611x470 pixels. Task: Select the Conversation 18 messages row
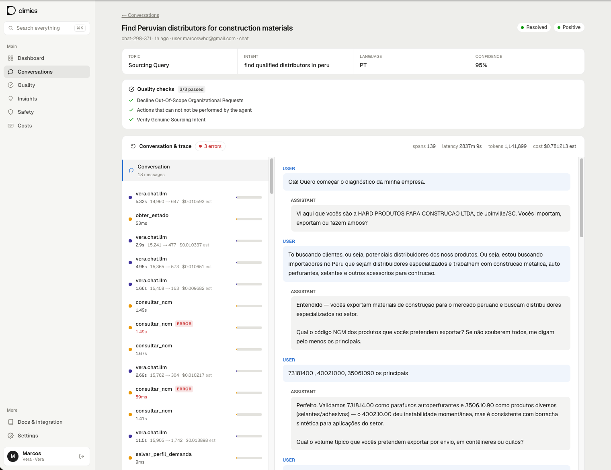(x=195, y=170)
